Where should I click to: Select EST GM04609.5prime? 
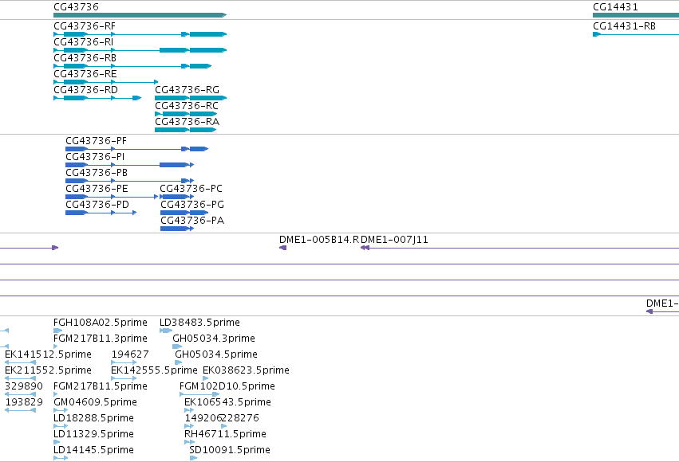pos(61,411)
